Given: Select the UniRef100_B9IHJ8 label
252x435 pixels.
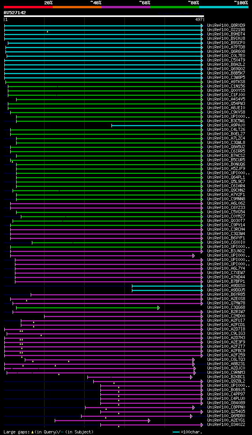Looking at the screenshot, I should pyautogui.click(x=226, y=39).
